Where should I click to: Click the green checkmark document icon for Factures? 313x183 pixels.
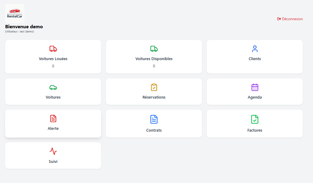click(x=255, y=119)
